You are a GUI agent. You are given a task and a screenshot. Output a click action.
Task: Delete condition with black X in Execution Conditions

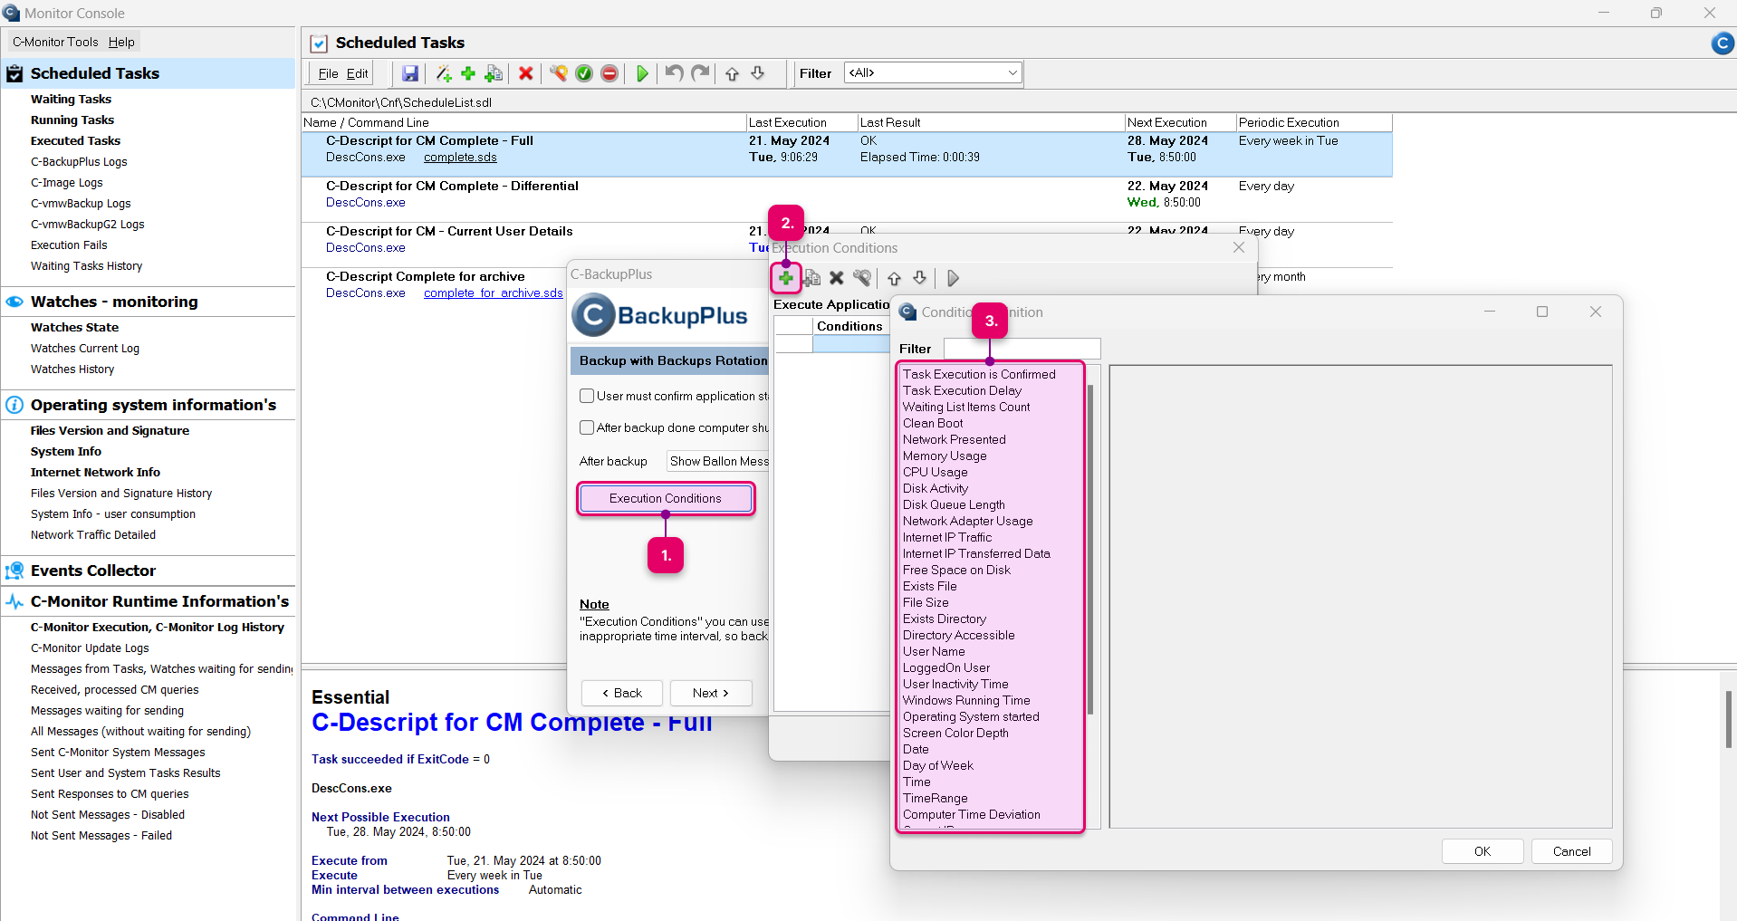point(837,278)
